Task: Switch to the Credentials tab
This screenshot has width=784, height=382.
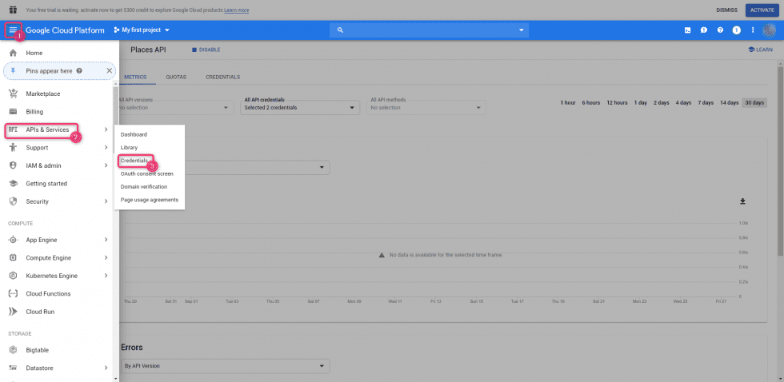Action: click(x=223, y=78)
